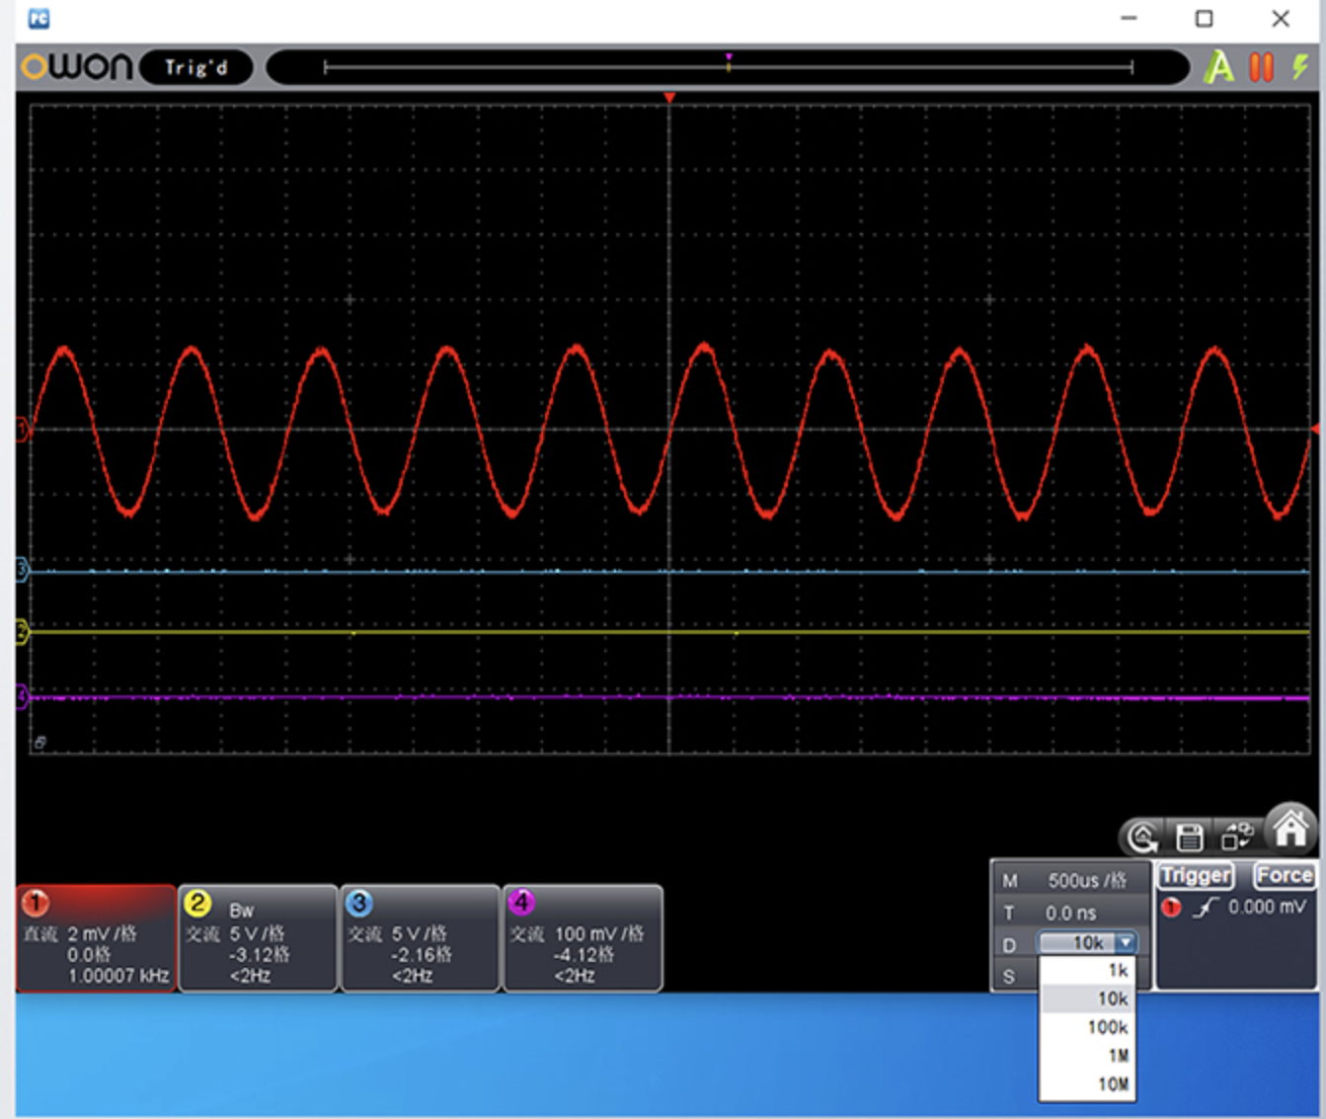1326x1119 pixels.
Task: Click the green lightning bolt icon
Action: coord(1300,67)
